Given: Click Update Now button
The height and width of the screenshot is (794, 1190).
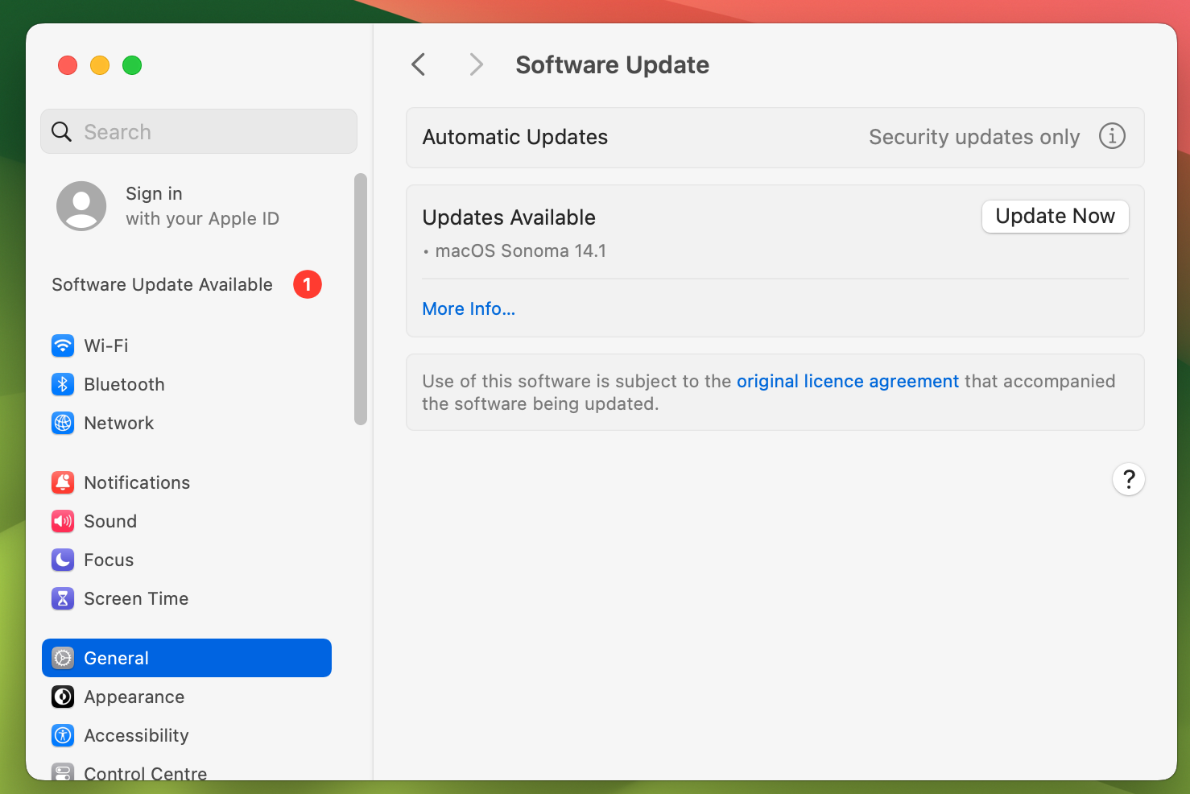Looking at the screenshot, I should click(x=1056, y=217).
